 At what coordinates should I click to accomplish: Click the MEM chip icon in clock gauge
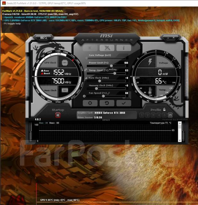click(65, 90)
